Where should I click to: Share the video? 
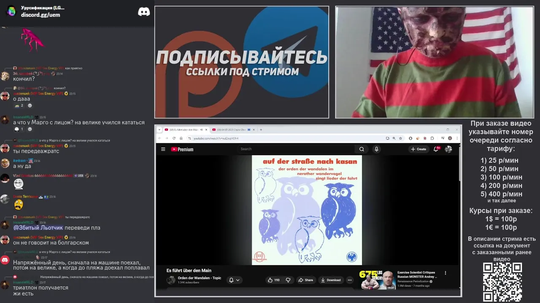(305, 280)
